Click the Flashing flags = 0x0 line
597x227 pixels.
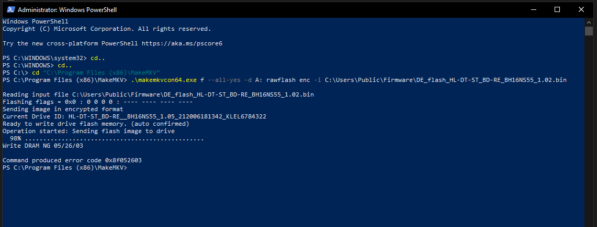coord(97,102)
